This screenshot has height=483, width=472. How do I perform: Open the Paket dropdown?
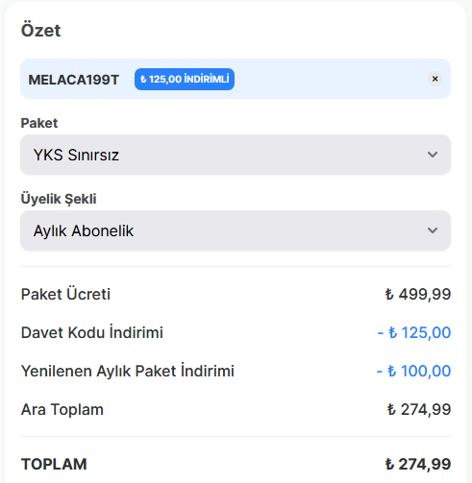point(236,155)
